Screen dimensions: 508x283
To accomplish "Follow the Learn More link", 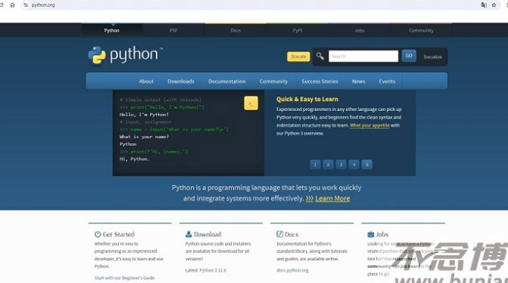I will 332,198.
